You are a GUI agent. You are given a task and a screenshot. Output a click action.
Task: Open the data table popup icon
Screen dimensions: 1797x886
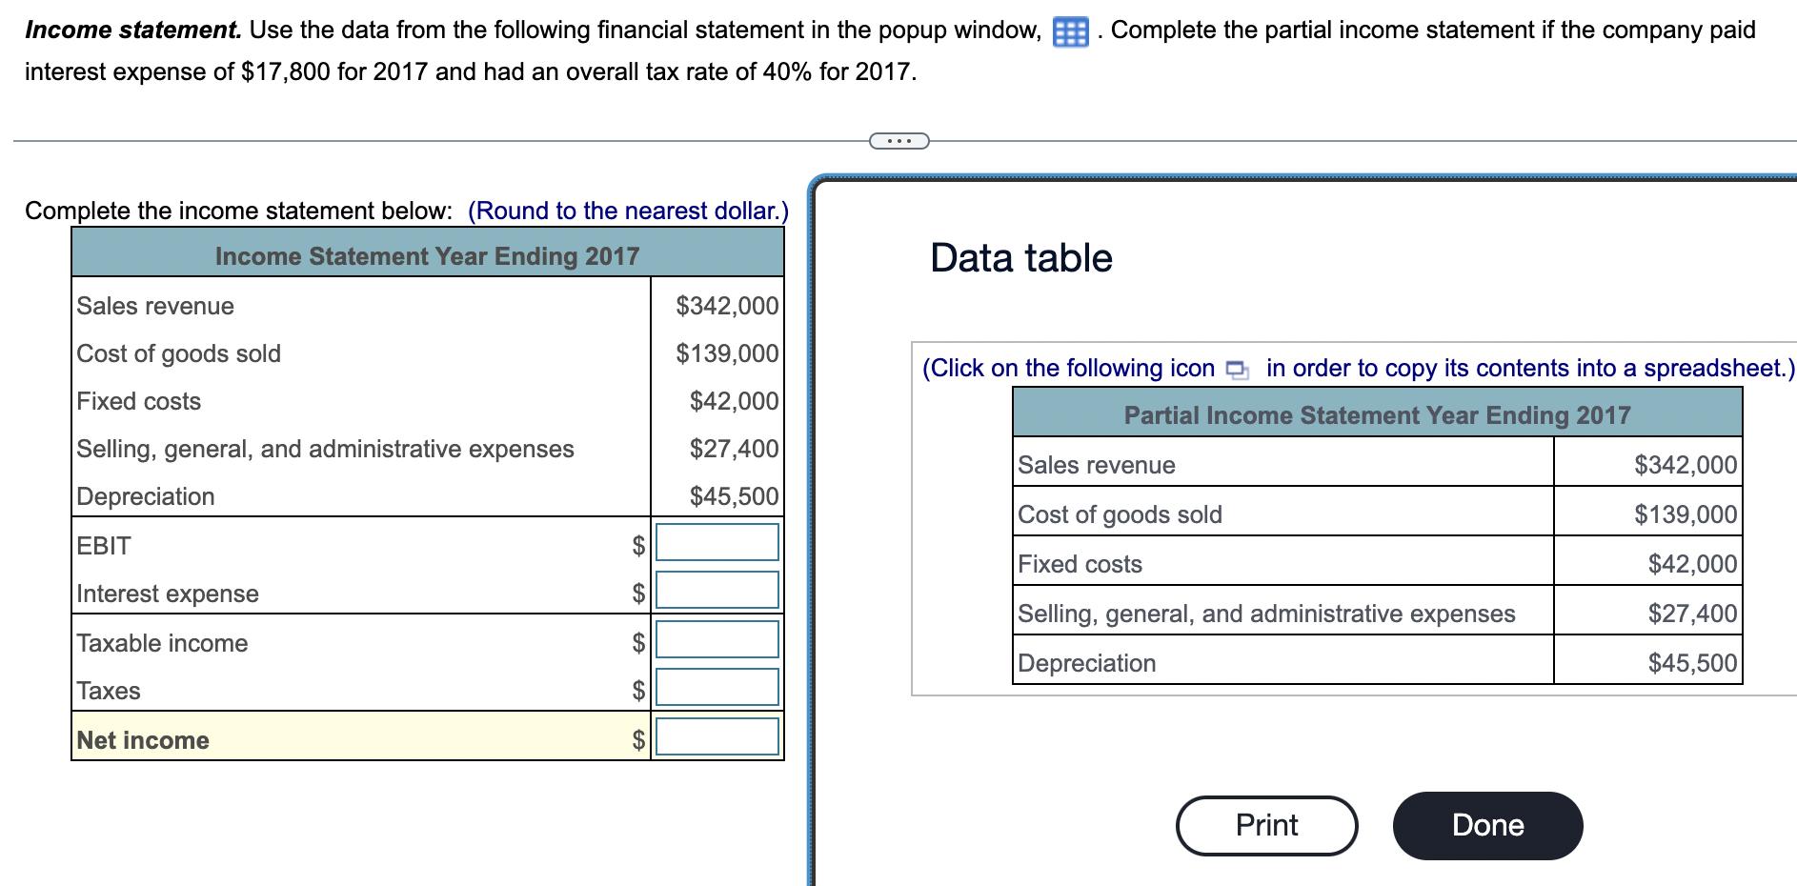[x=1070, y=31]
